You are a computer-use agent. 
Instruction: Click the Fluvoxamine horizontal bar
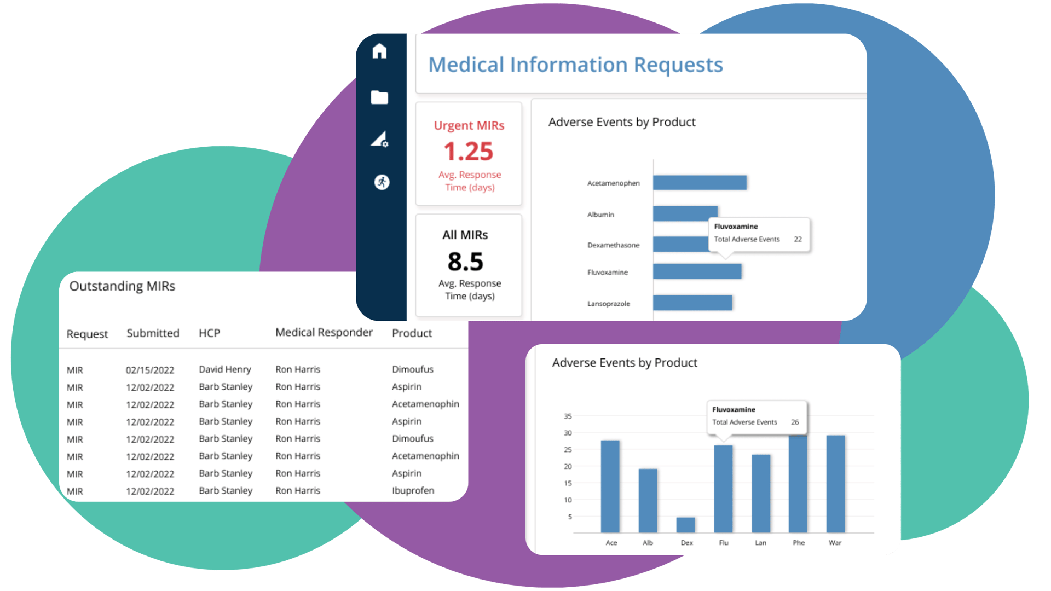(x=697, y=271)
